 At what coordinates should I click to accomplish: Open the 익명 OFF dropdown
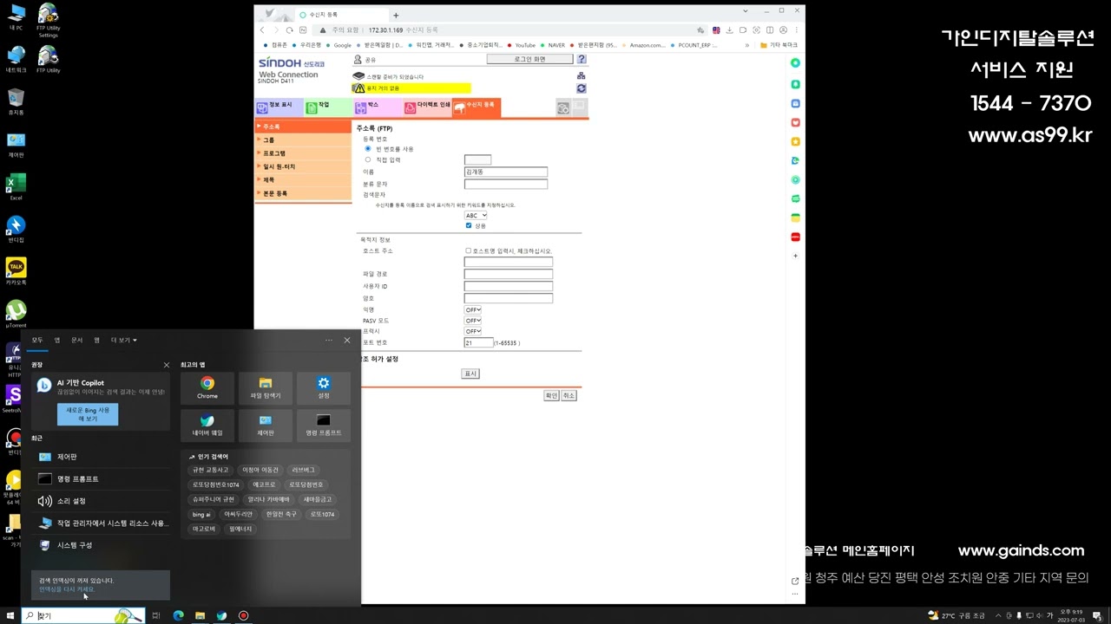pyautogui.click(x=473, y=309)
